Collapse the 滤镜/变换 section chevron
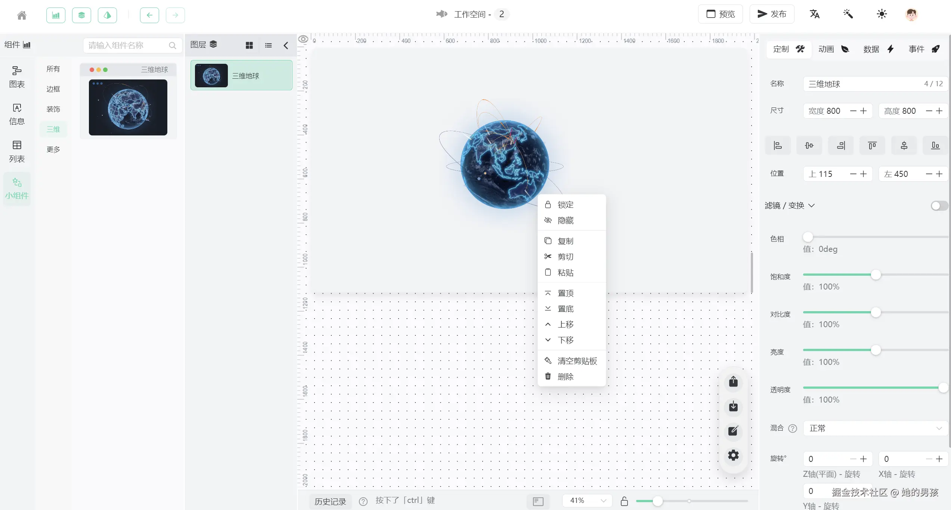Viewport: 951px width, 510px height. pyautogui.click(x=811, y=206)
